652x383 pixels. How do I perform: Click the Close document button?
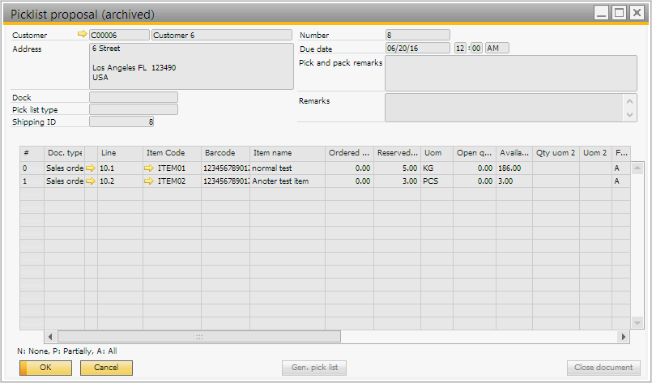coord(603,368)
